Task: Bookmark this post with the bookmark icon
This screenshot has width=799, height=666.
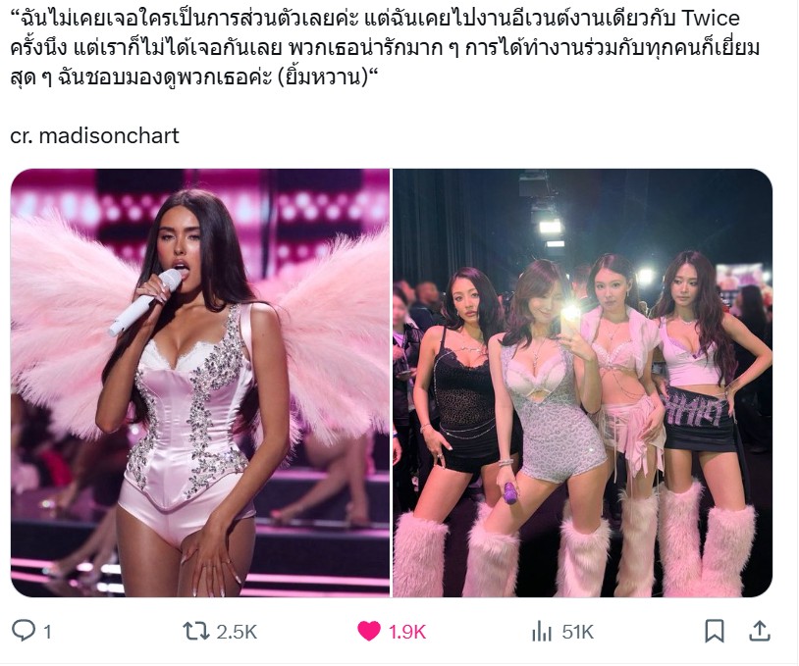Action: tap(714, 632)
